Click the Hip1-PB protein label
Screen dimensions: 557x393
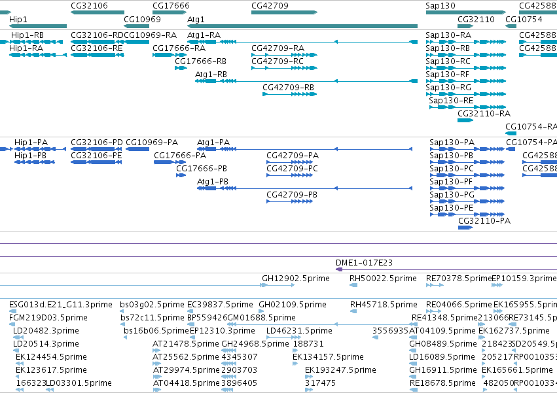[x=30, y=155]
